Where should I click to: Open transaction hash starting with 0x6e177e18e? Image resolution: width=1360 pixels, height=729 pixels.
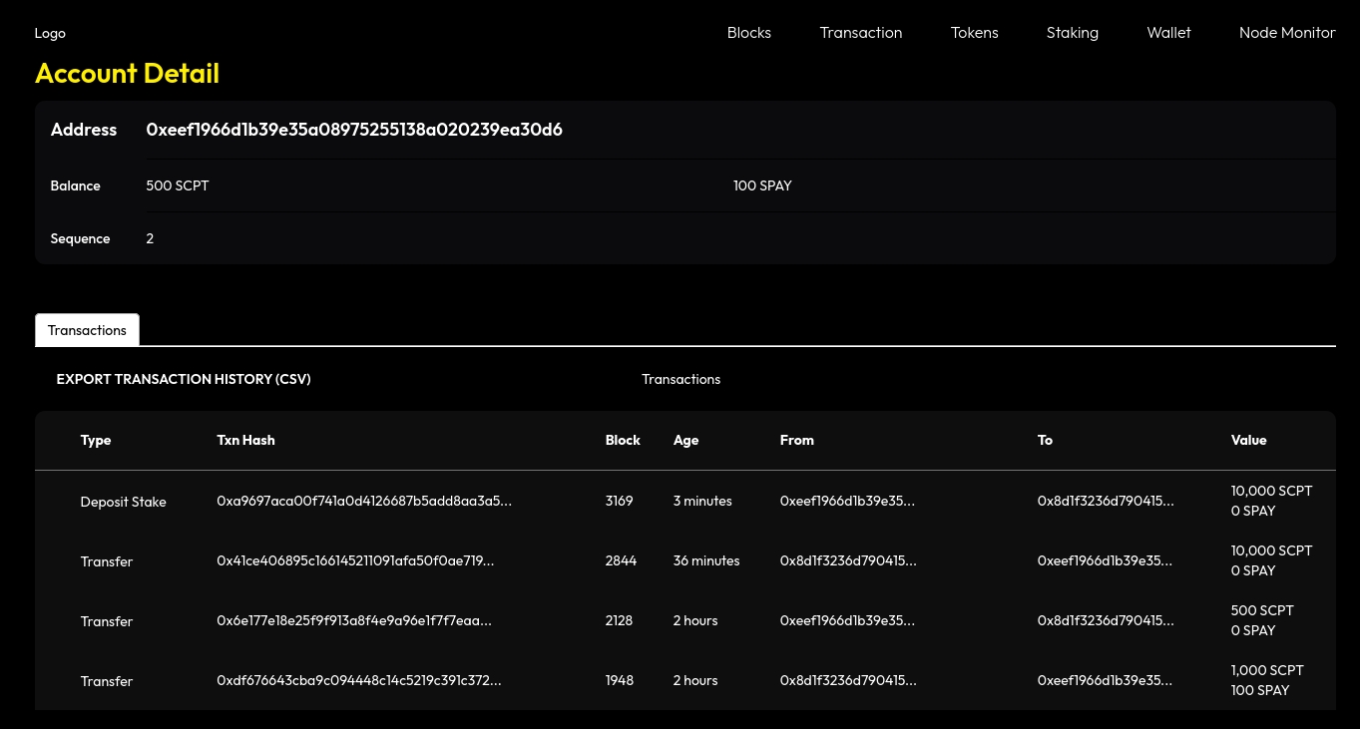354,620
